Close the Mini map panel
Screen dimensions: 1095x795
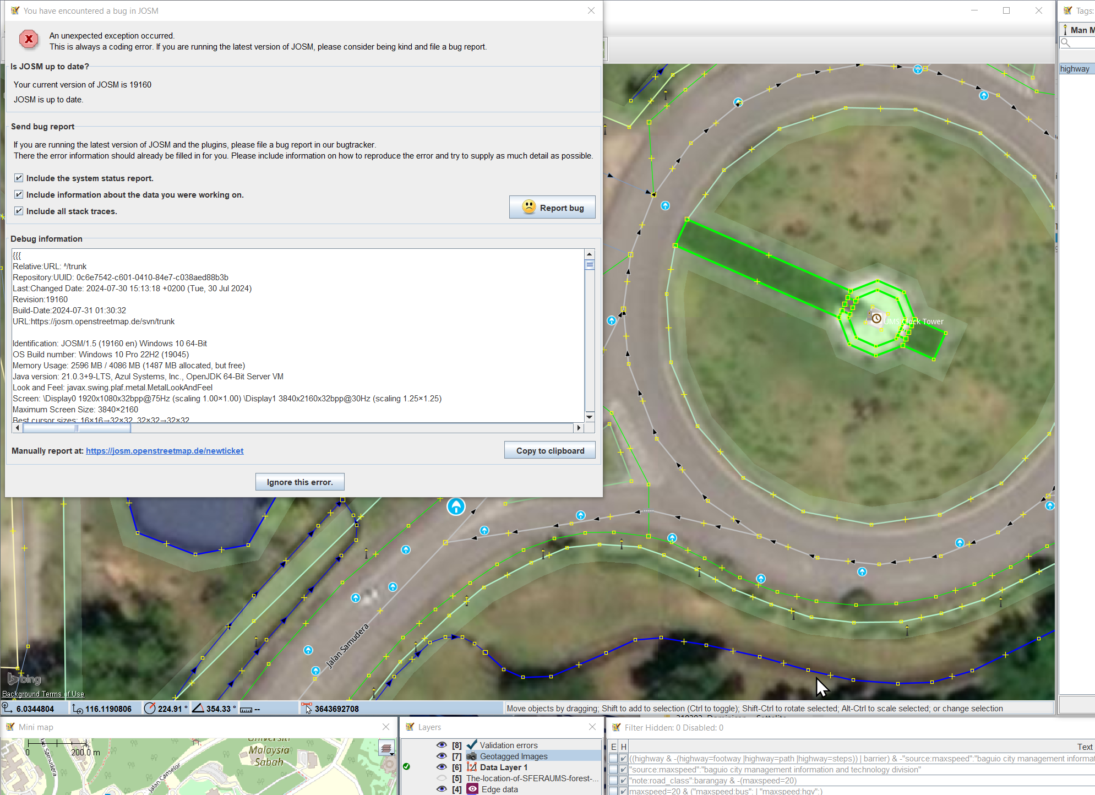(x=386, y=727)
